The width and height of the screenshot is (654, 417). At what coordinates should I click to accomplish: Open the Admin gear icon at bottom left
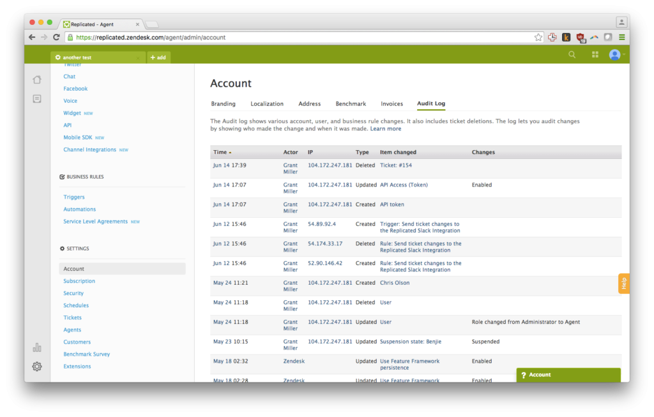point(36,366)
